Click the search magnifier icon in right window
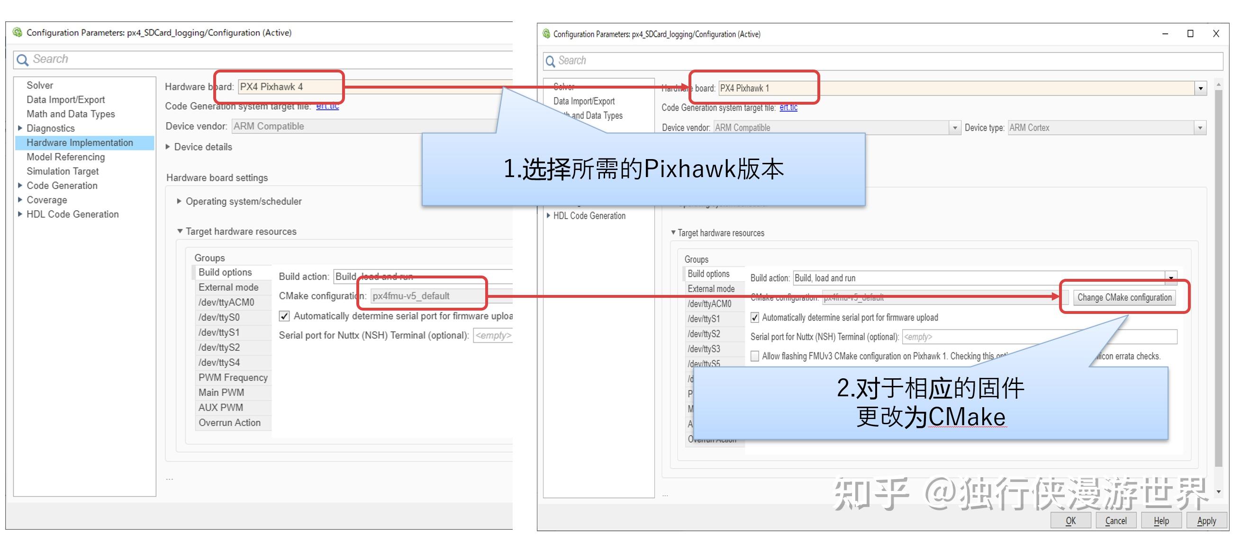The height and width of the screenshot is (544, 1241). click(x=550, y=61)
